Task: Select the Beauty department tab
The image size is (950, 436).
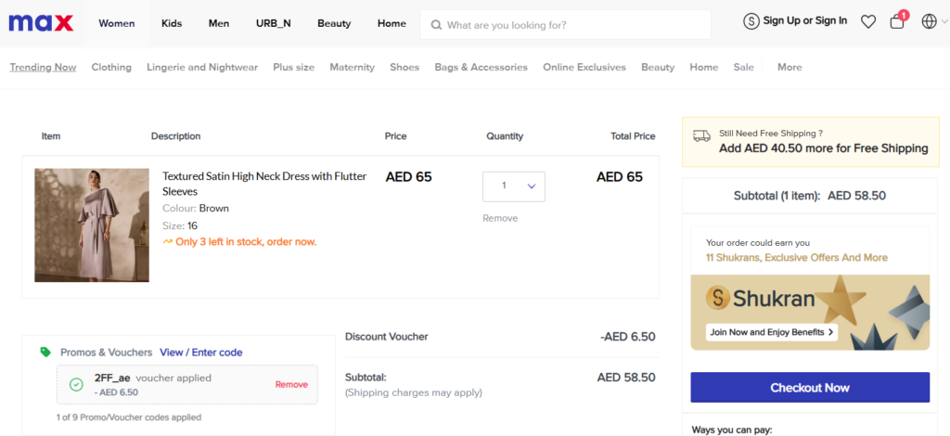Action: click(x=336, y=23)
